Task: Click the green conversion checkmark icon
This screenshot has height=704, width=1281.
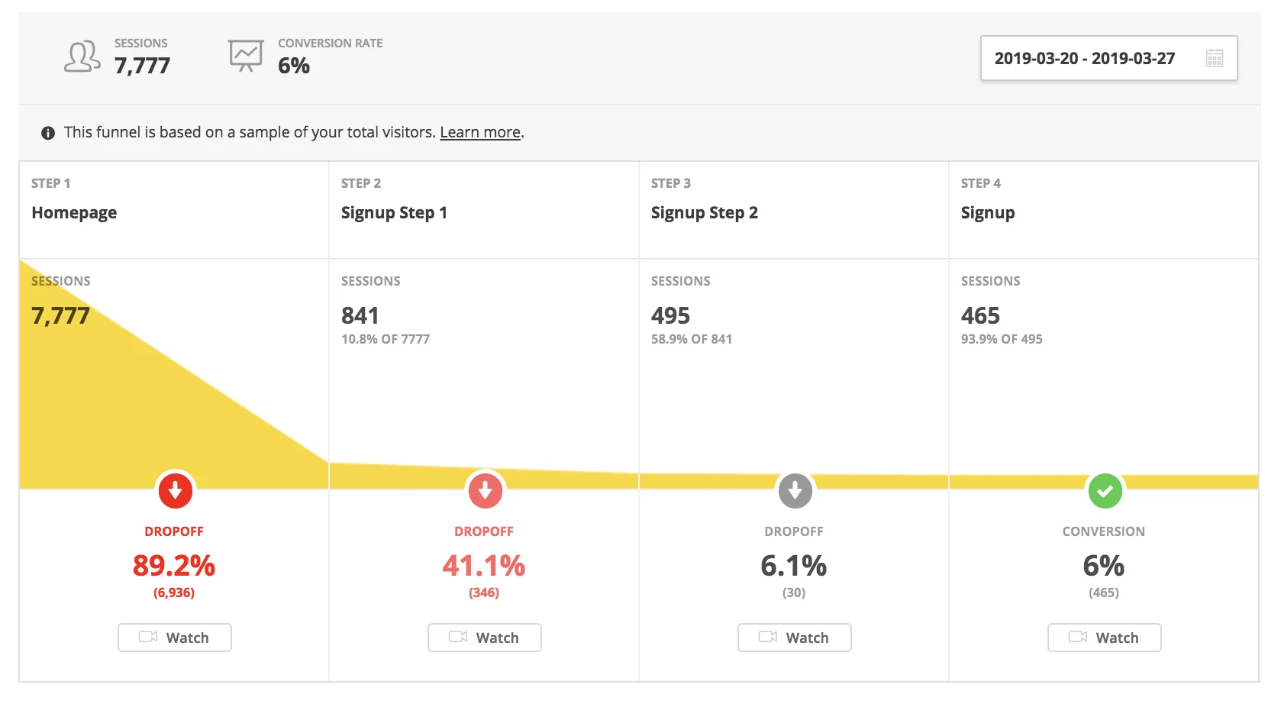Action: (x=1105, y=491)
